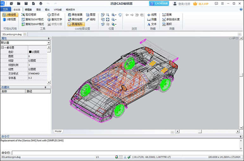Click 登录/注册 login or register
244x161 pixels.
(x=182, y=3)
